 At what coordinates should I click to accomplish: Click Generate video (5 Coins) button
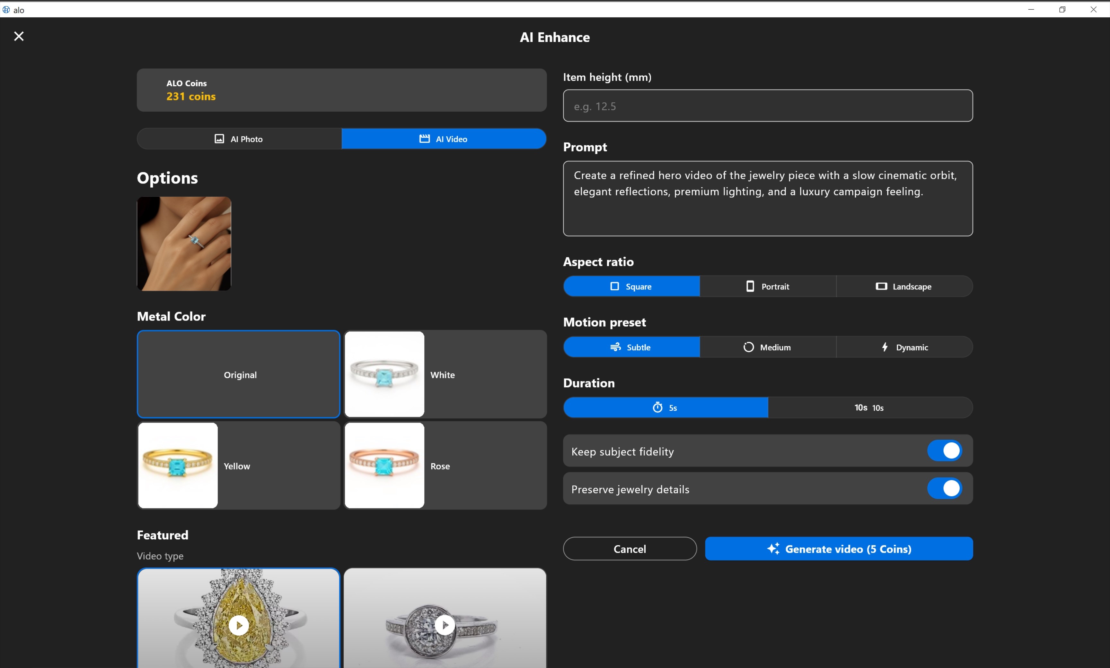point(839,549)
